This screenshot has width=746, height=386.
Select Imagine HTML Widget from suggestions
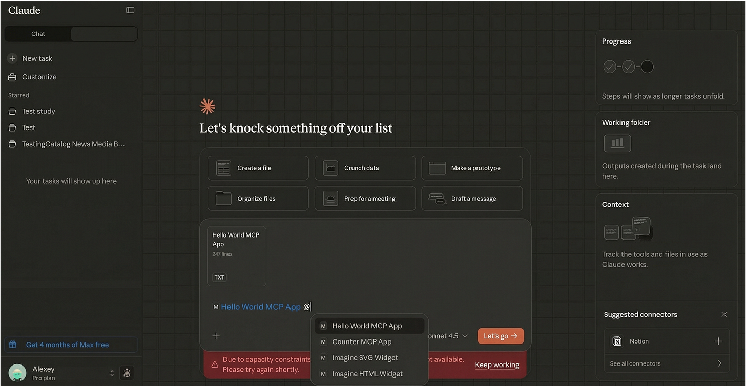point(369,374)
